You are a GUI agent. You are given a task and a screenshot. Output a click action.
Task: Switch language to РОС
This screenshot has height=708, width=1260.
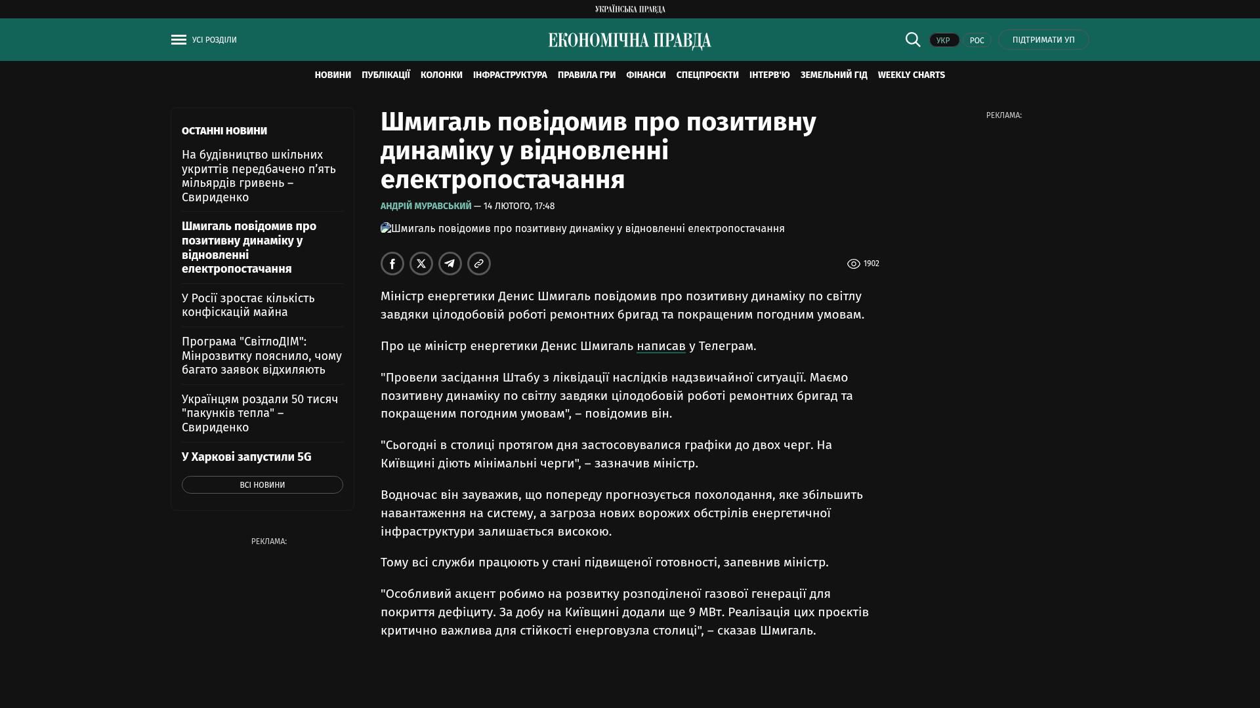click(x=976, y=40)
